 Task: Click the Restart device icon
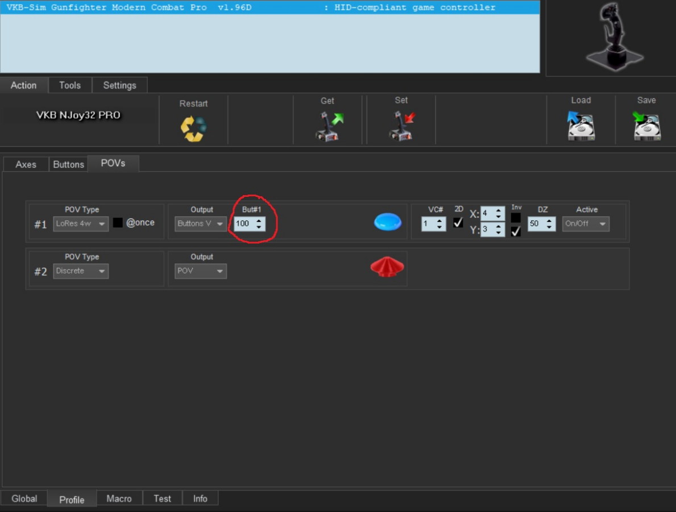(193, 129)
